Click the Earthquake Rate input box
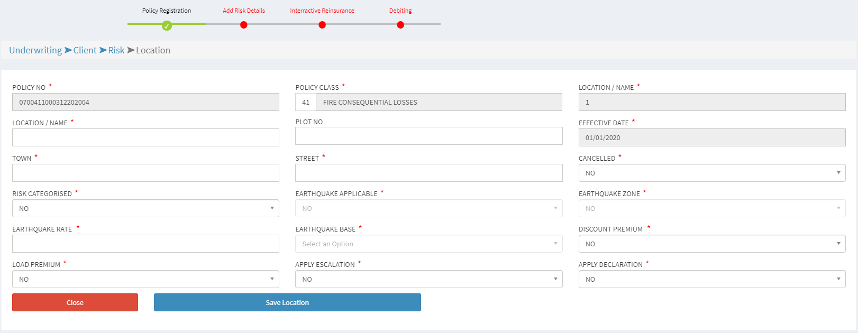Screen dimensions: 858x333 [x=145, y=244]
